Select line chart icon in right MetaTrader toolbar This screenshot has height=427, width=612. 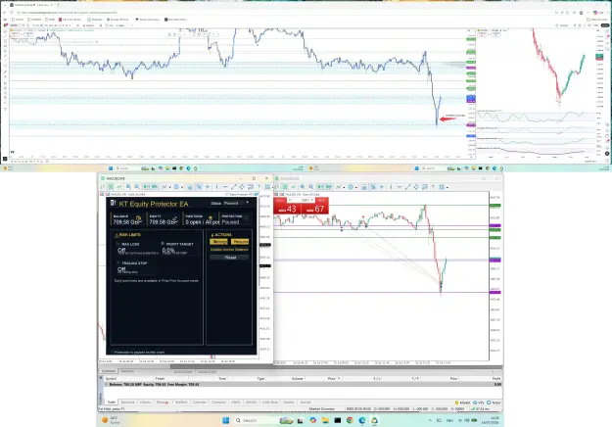294,187
